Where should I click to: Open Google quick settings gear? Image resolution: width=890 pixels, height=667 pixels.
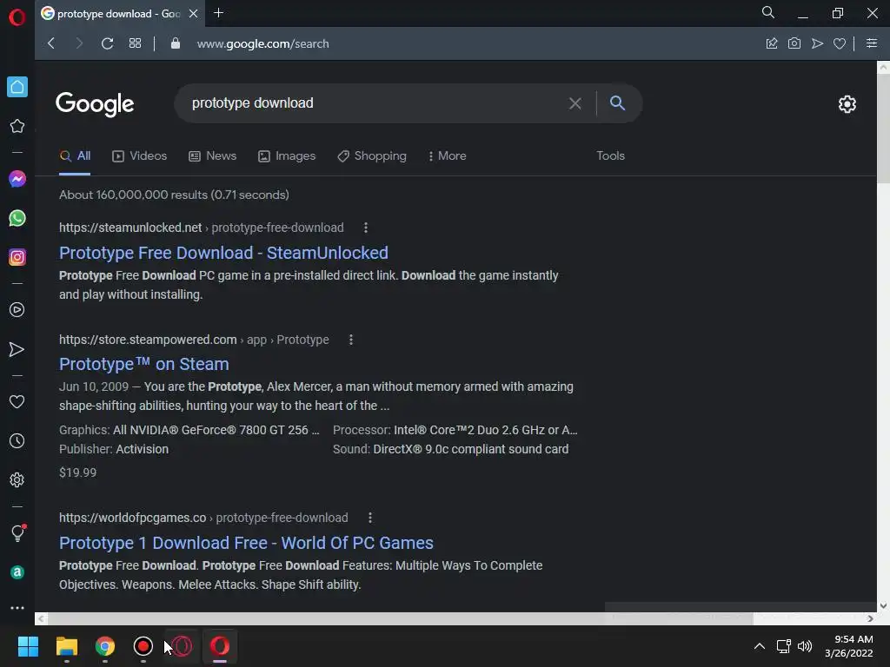pyautogui.click(x=847, y=104)
